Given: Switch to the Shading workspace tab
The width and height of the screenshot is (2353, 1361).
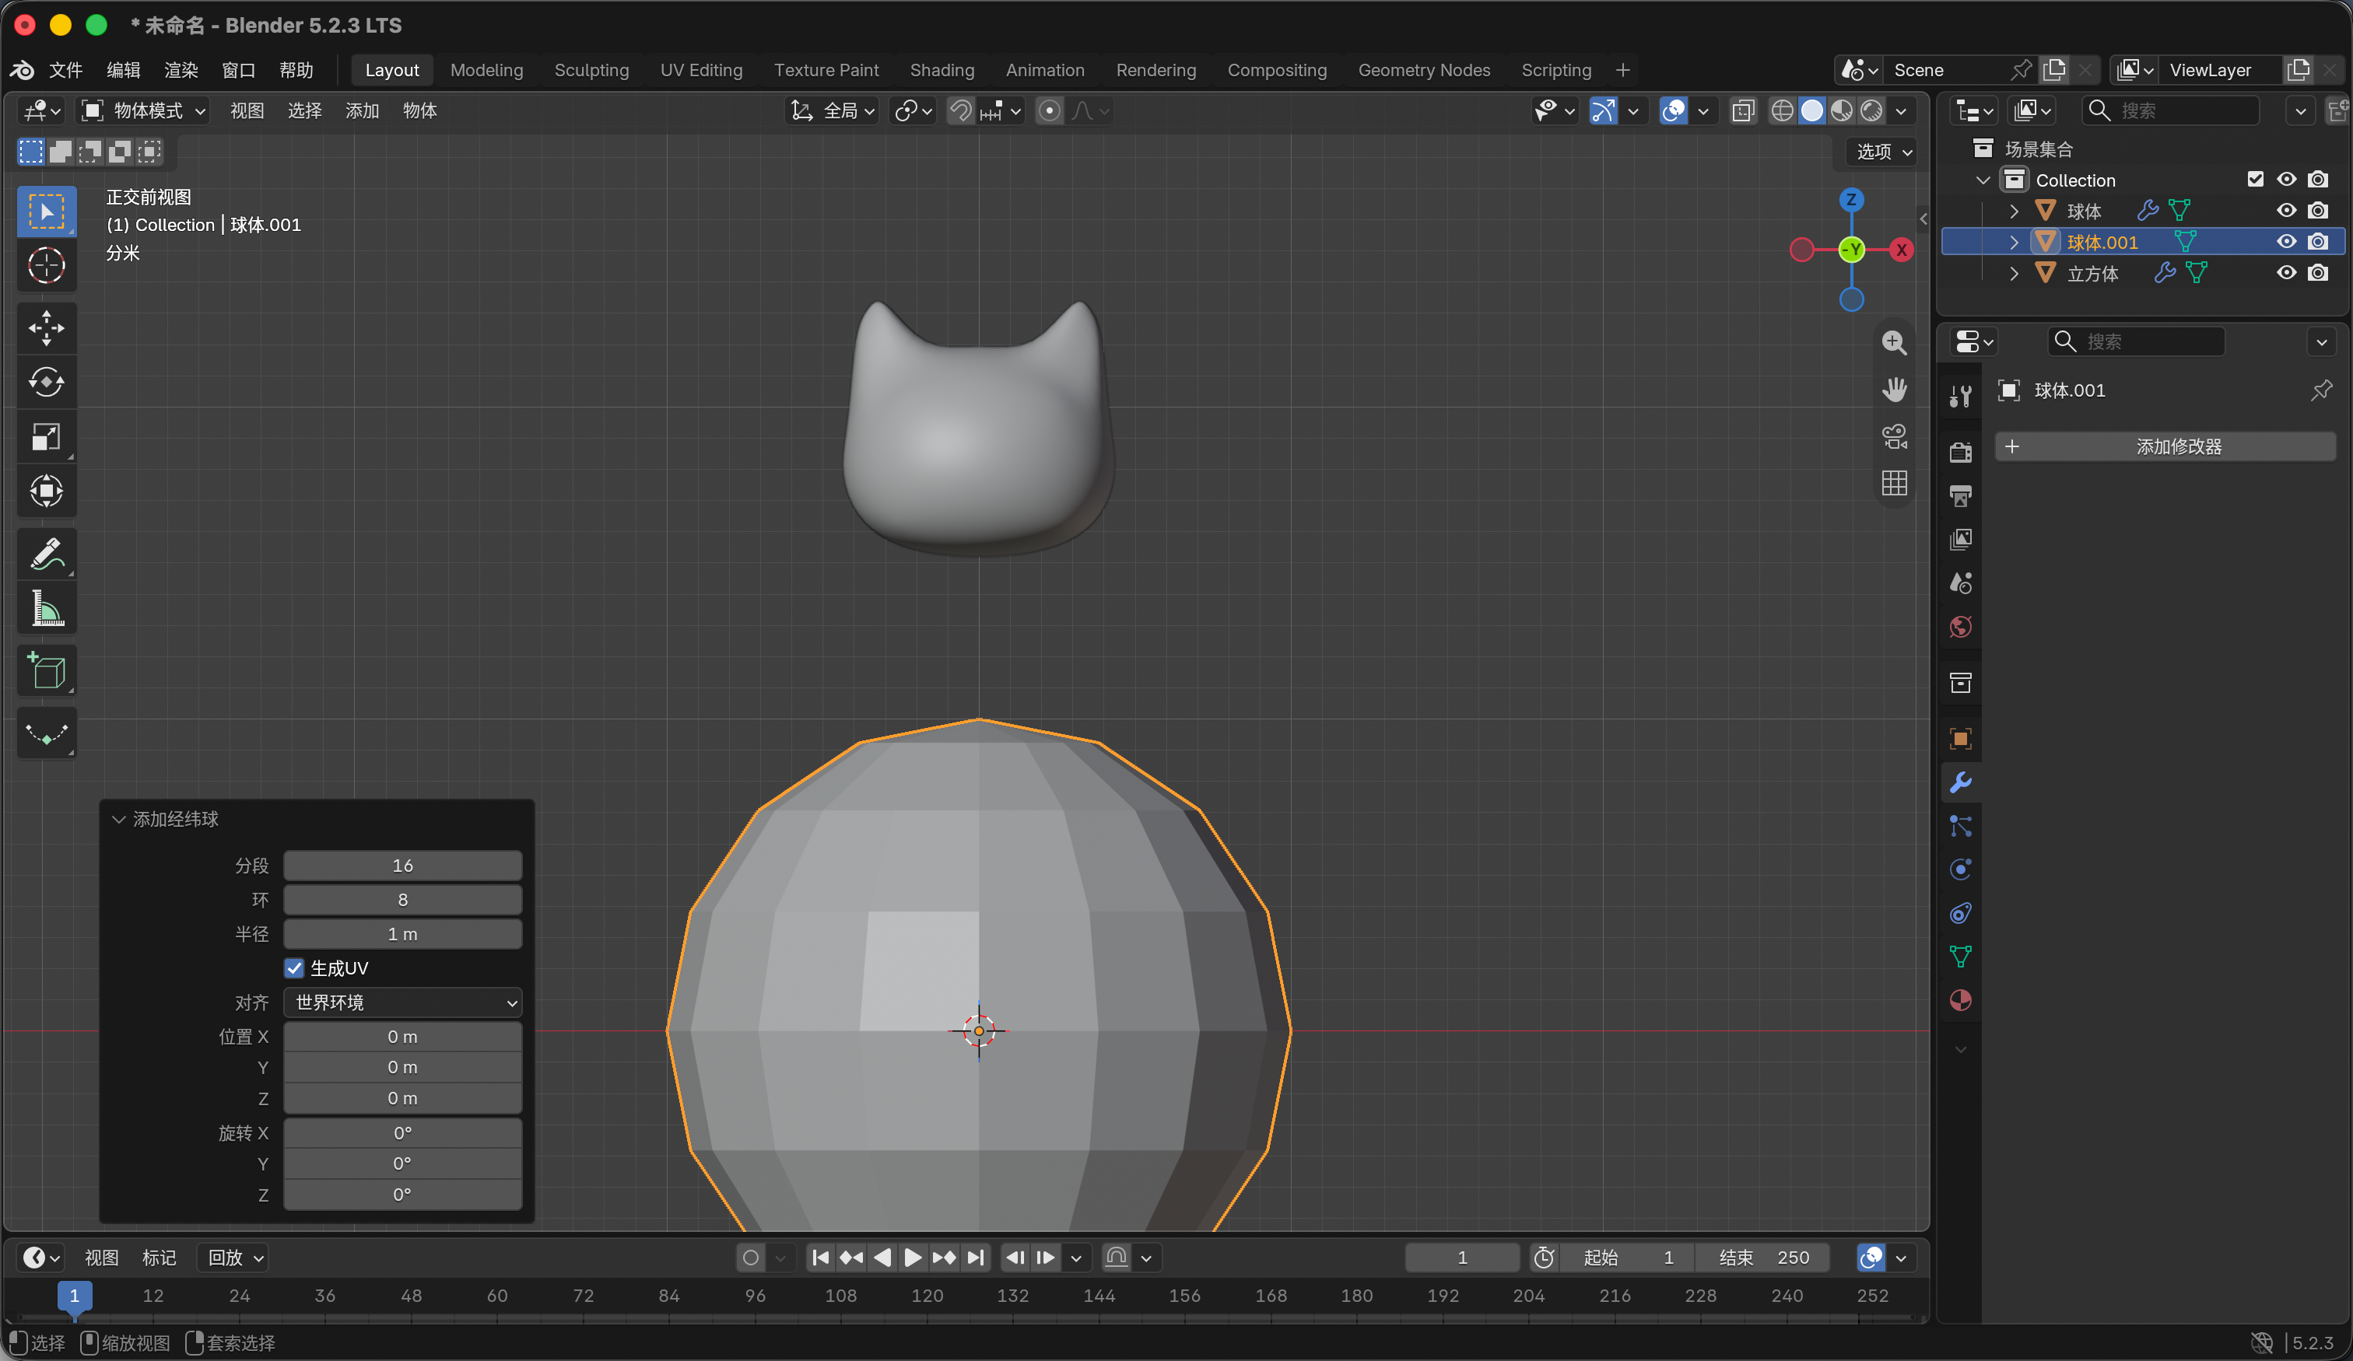Looking at the screenshot, I should coord(942,70).
